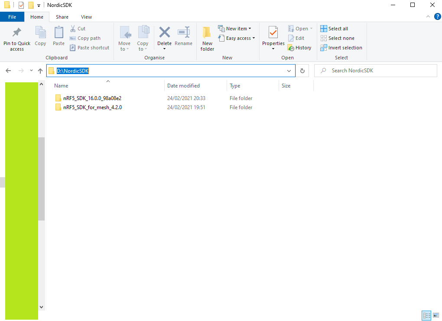This screenshot has height=321, width=442.
Task: Click Cut scissors icon
Action: click(x=73, y=29)
